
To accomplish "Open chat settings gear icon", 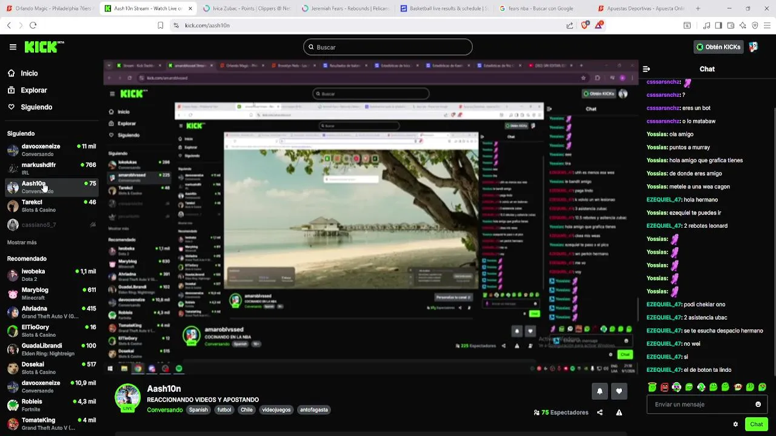I will tap(735, 424).
